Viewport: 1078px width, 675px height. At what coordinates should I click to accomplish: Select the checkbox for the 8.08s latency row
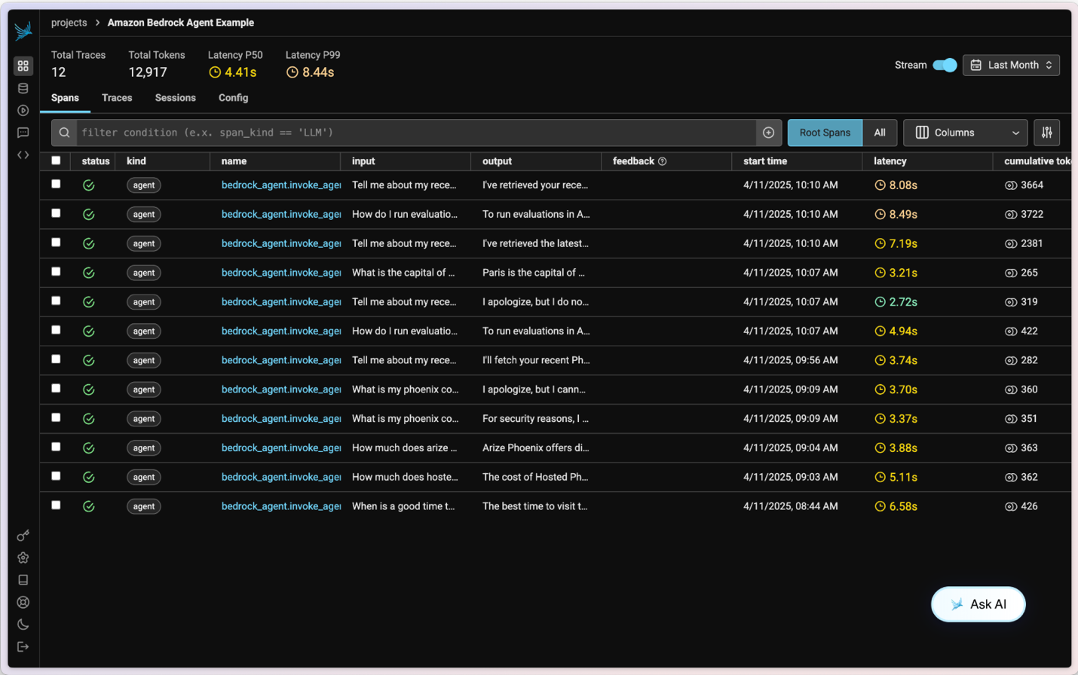click(x=56, y=184)
